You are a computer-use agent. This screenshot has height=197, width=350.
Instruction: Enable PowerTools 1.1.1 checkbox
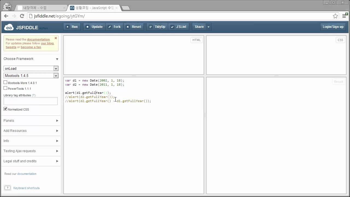pos(5,88)
